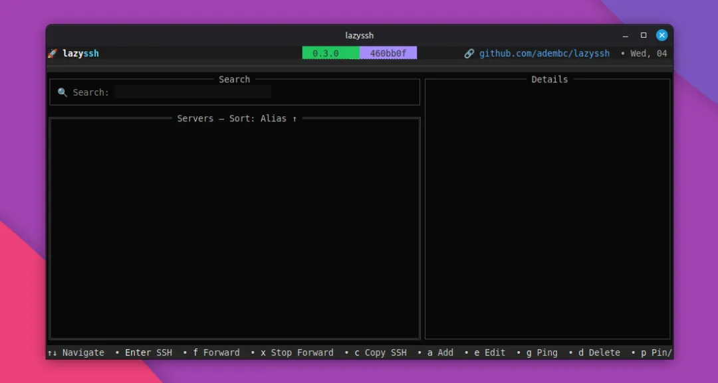Image resolution: width=718 pixels, height=383 pixels.
Task: Click the Wed, 04 date text
Action: tap(648, 54)
